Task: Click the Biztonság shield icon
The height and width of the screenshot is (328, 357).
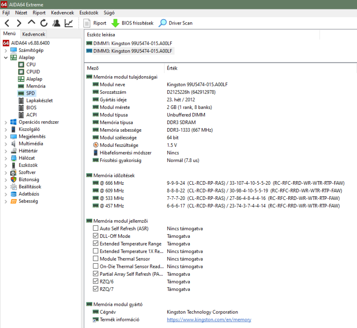Action: [x=13, y=179]
